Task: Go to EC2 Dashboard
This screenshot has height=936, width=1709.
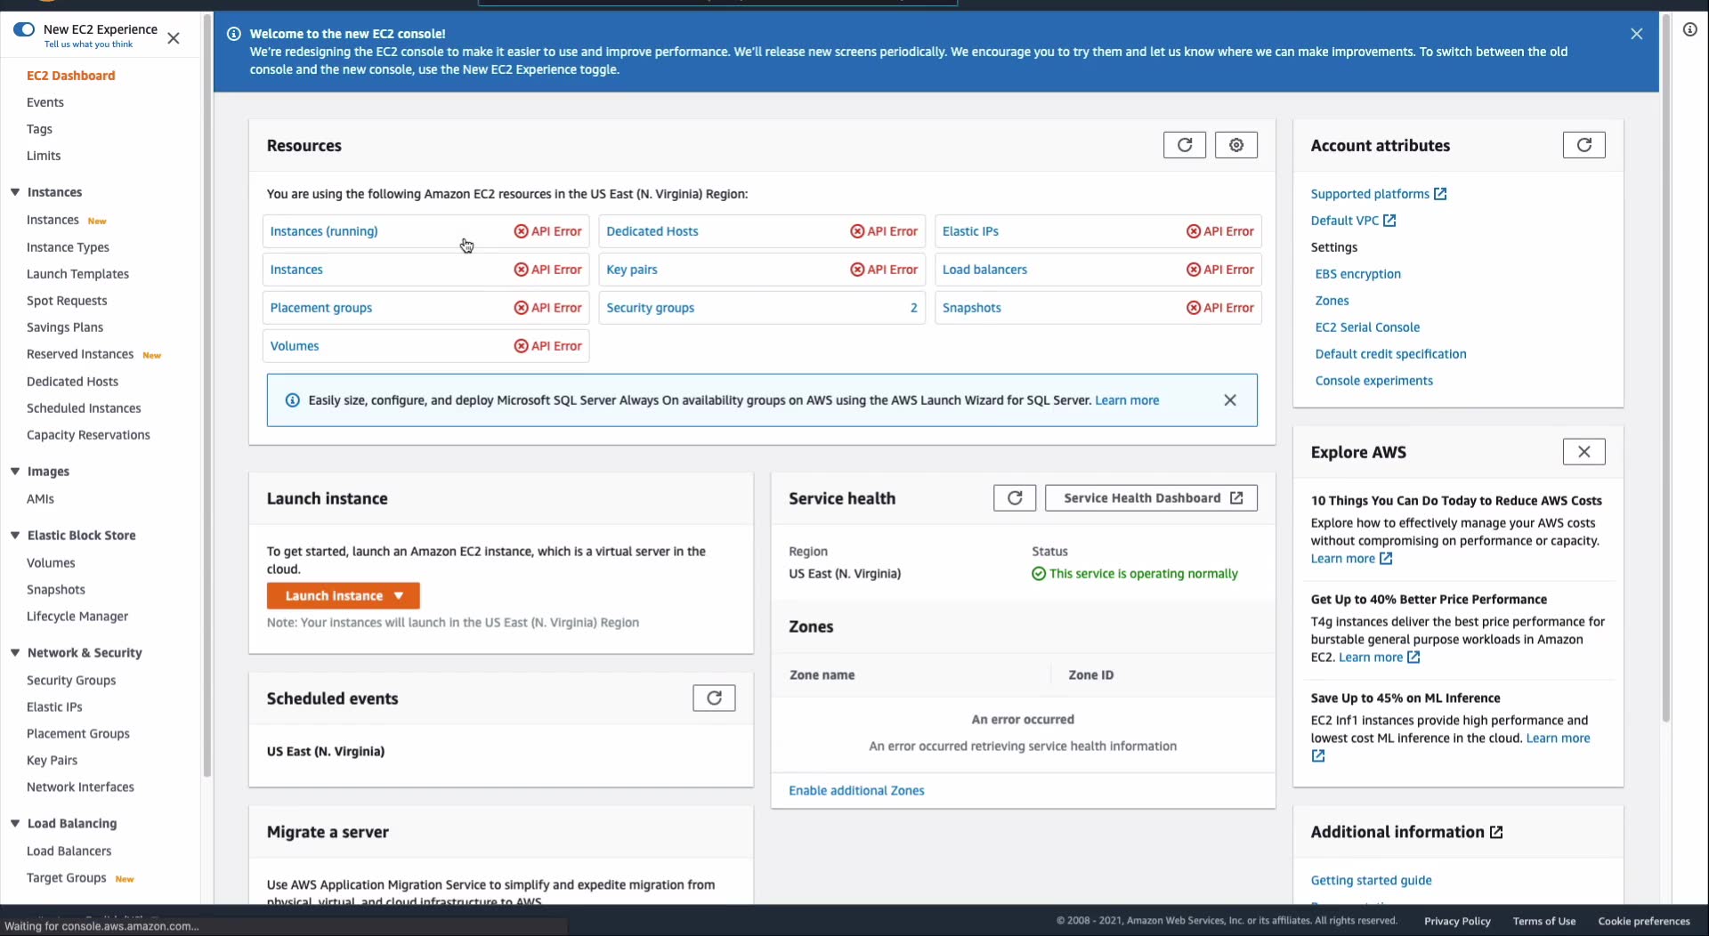Action: tap(71, 76)
